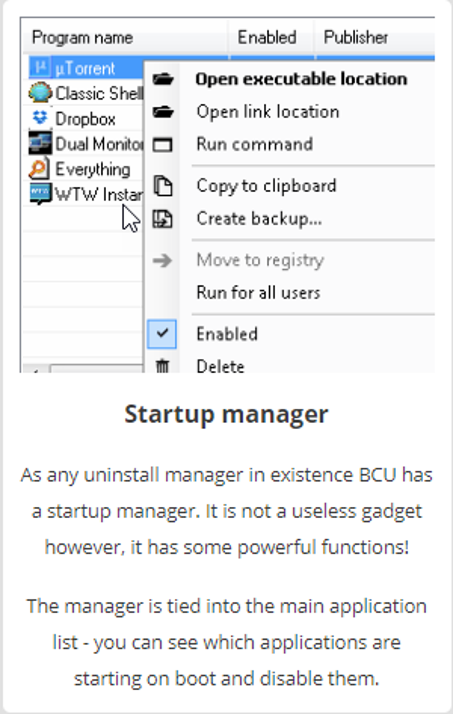Choose Open executable location

tap(301, 79)
